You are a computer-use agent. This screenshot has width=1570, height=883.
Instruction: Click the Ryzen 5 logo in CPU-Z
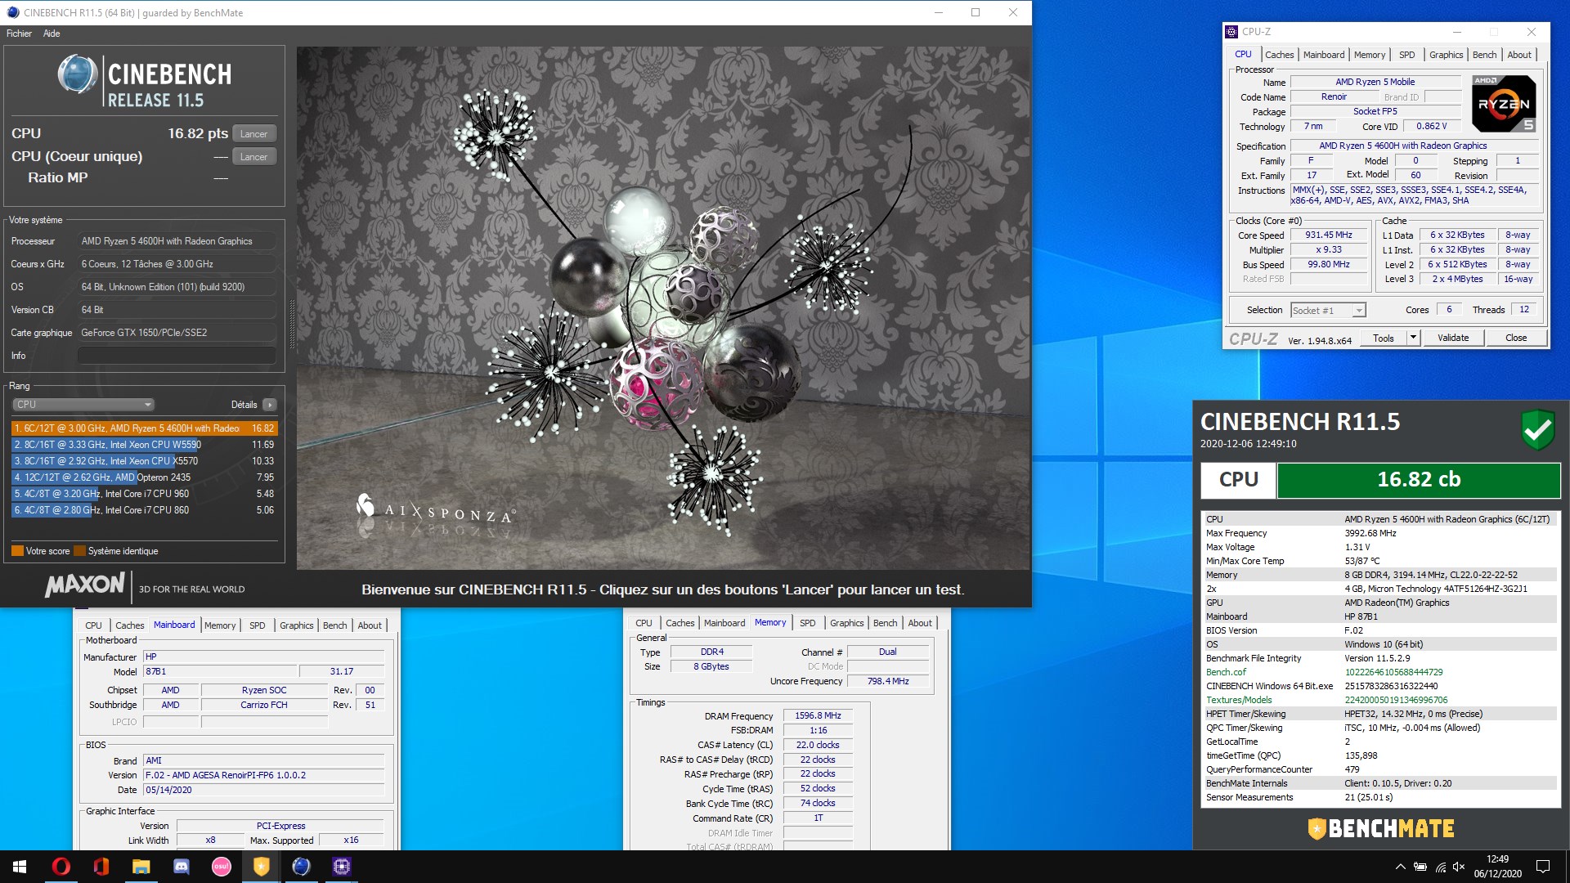click(1503, 104)
